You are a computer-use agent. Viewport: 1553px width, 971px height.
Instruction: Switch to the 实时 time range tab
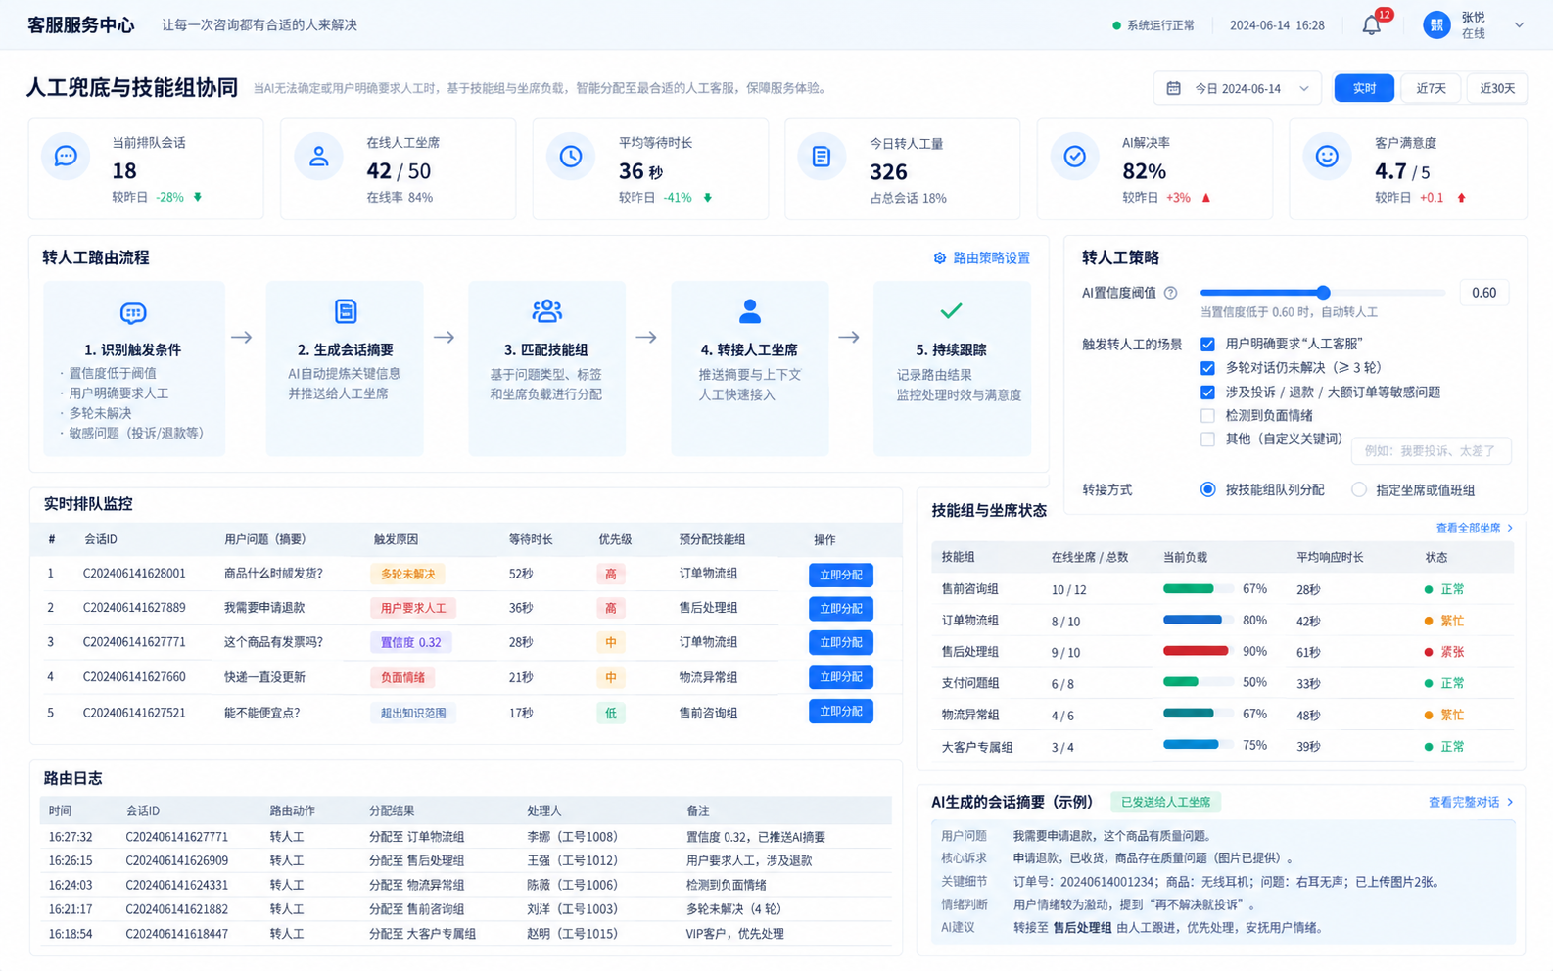(x=1364, y=88)
